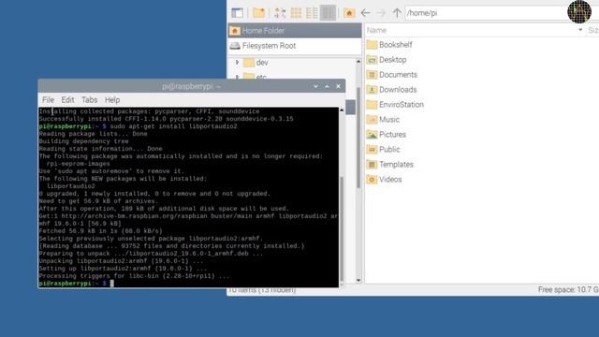Open the Music folder
This screenshot has width=599, height=337.
[x=383, y=120]
